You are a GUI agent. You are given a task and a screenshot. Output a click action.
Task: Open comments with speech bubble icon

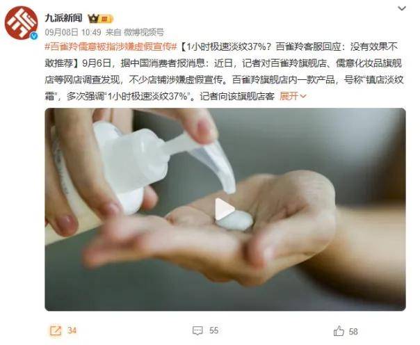[x=197, y=331]
